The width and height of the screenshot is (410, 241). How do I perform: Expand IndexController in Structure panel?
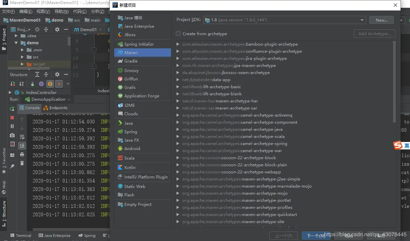10,92
